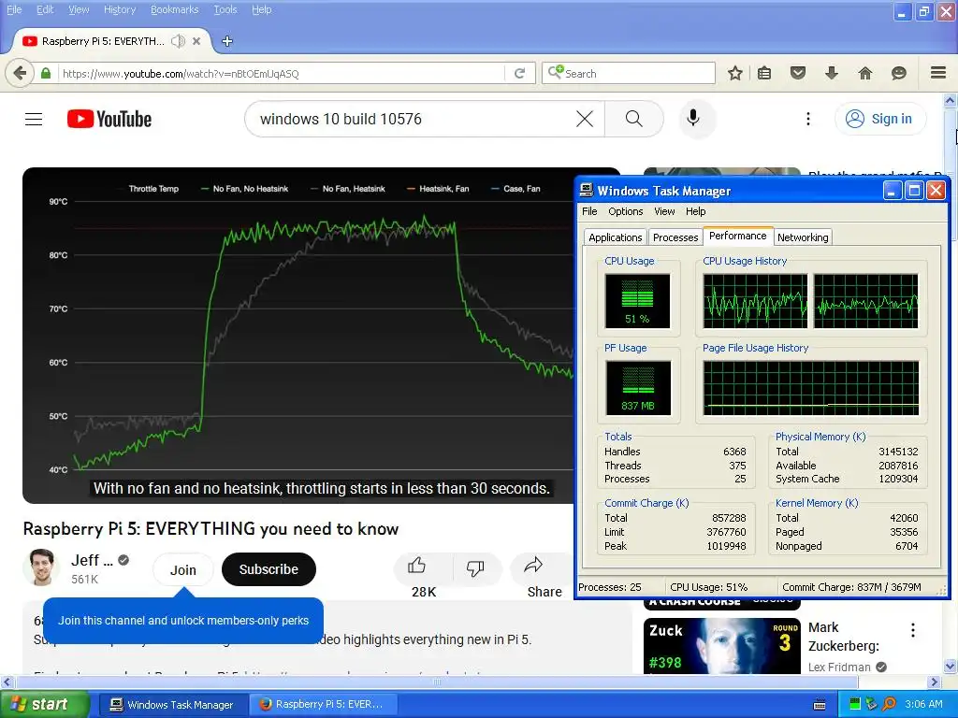This screenshot has width=958, height=718.
Task: Click the Mark Zuckerberg video thumbnail
Action: 721,646
